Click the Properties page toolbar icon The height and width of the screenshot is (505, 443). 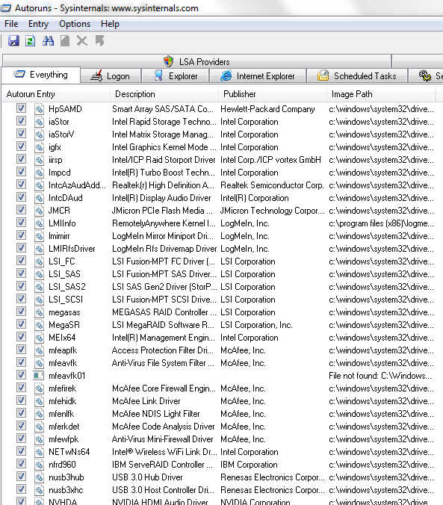(65, 41)
